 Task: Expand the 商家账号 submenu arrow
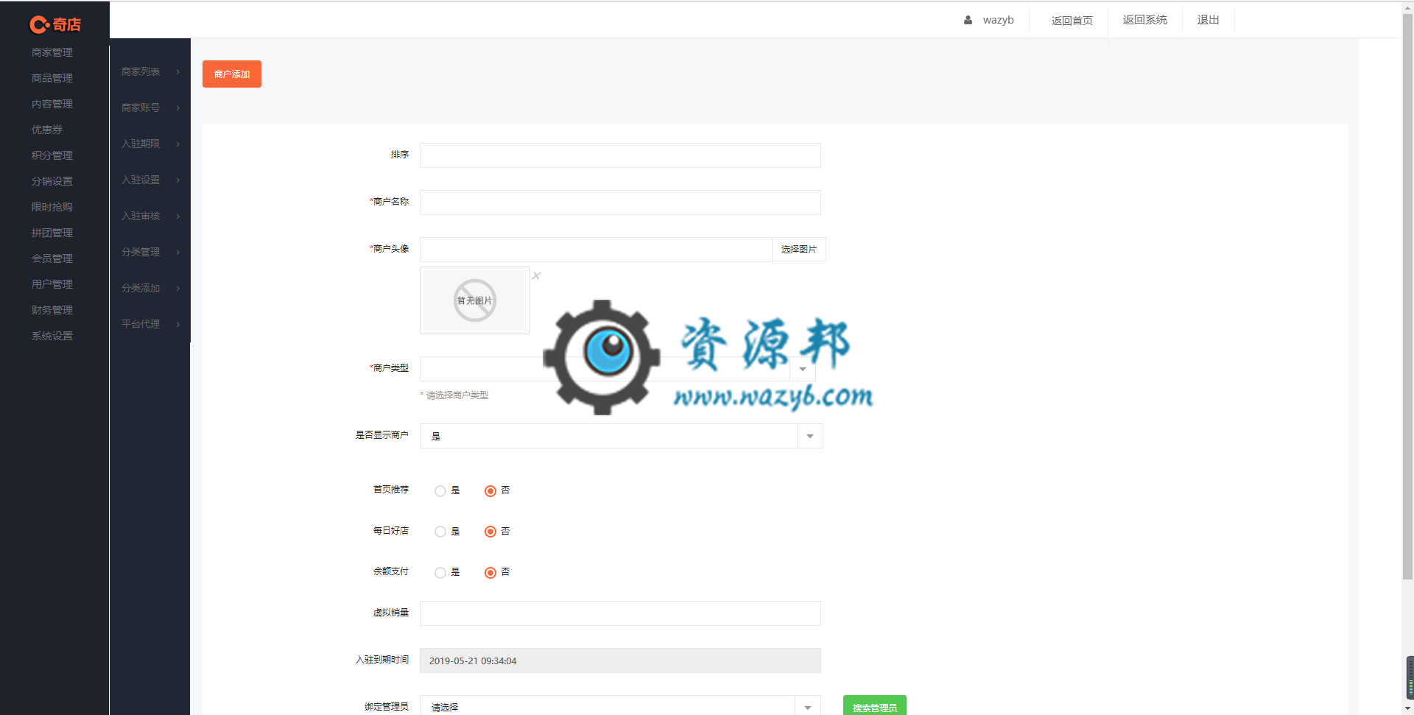point(178,108)
